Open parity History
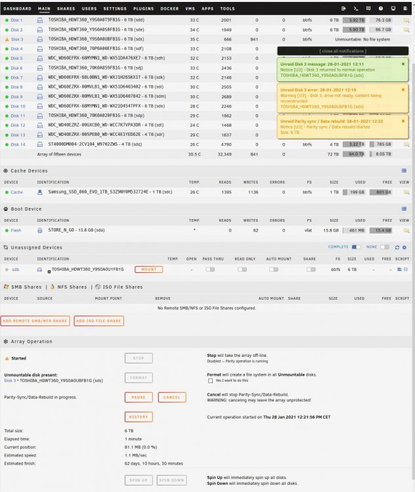The image size is (415, 492). tap(139, 417)
